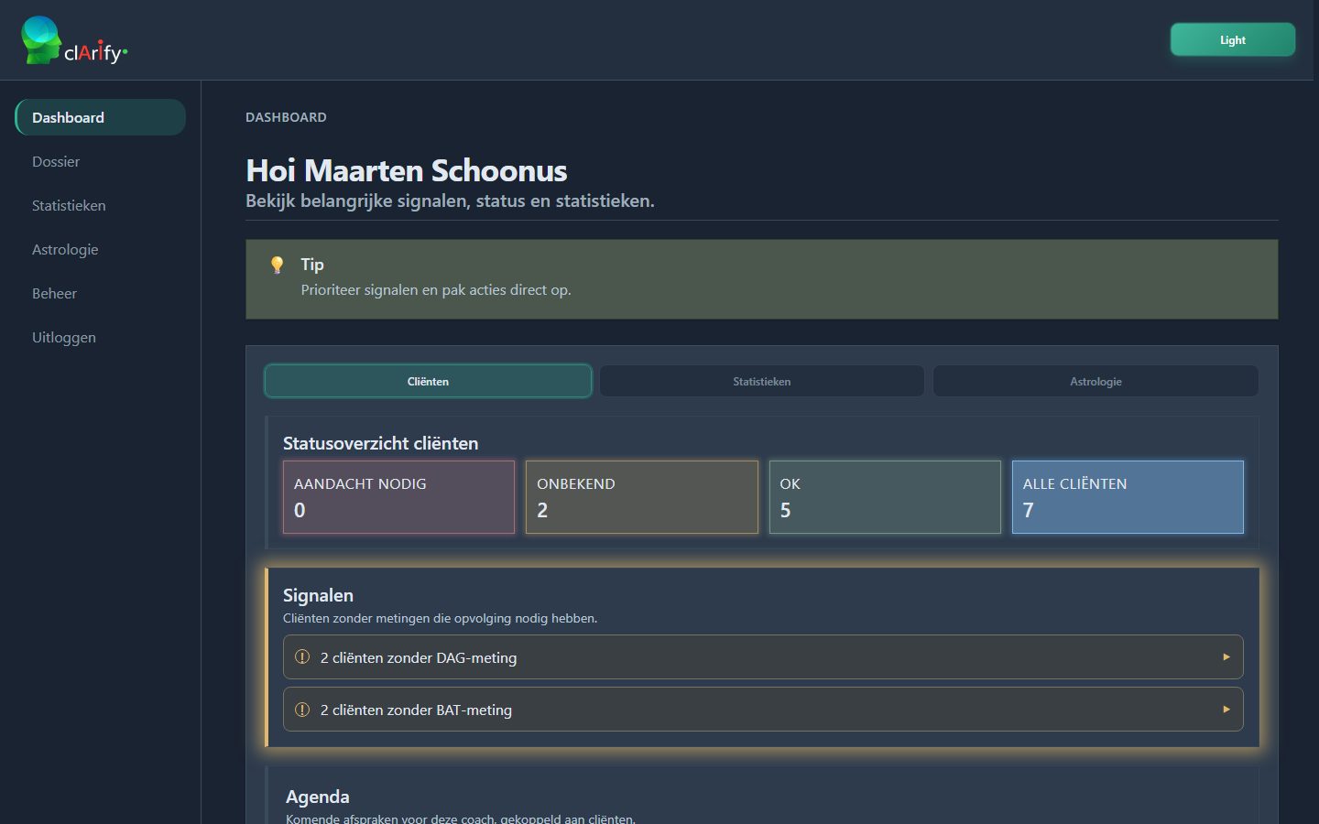Click the DASHBOARD breadcrumb label
Screen dimensions: 1319x824
pos(286,117)
